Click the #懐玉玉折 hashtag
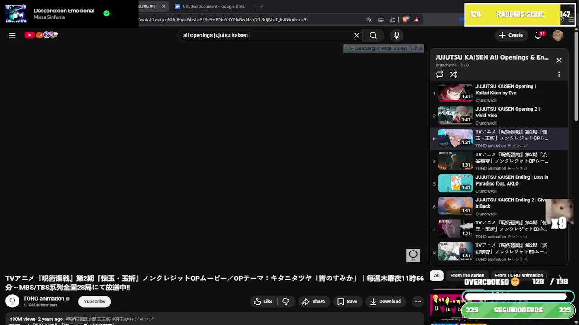Screen dimensions: 579x325 tap(100, 319)
